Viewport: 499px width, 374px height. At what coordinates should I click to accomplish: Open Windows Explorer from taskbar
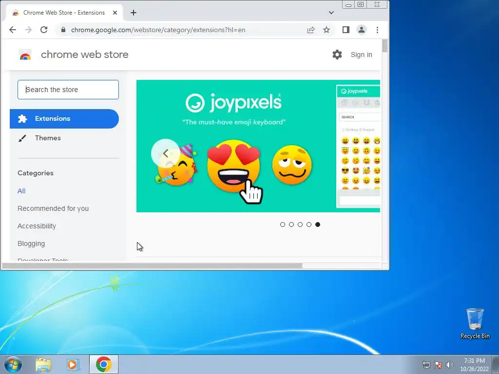coord(43,364)
